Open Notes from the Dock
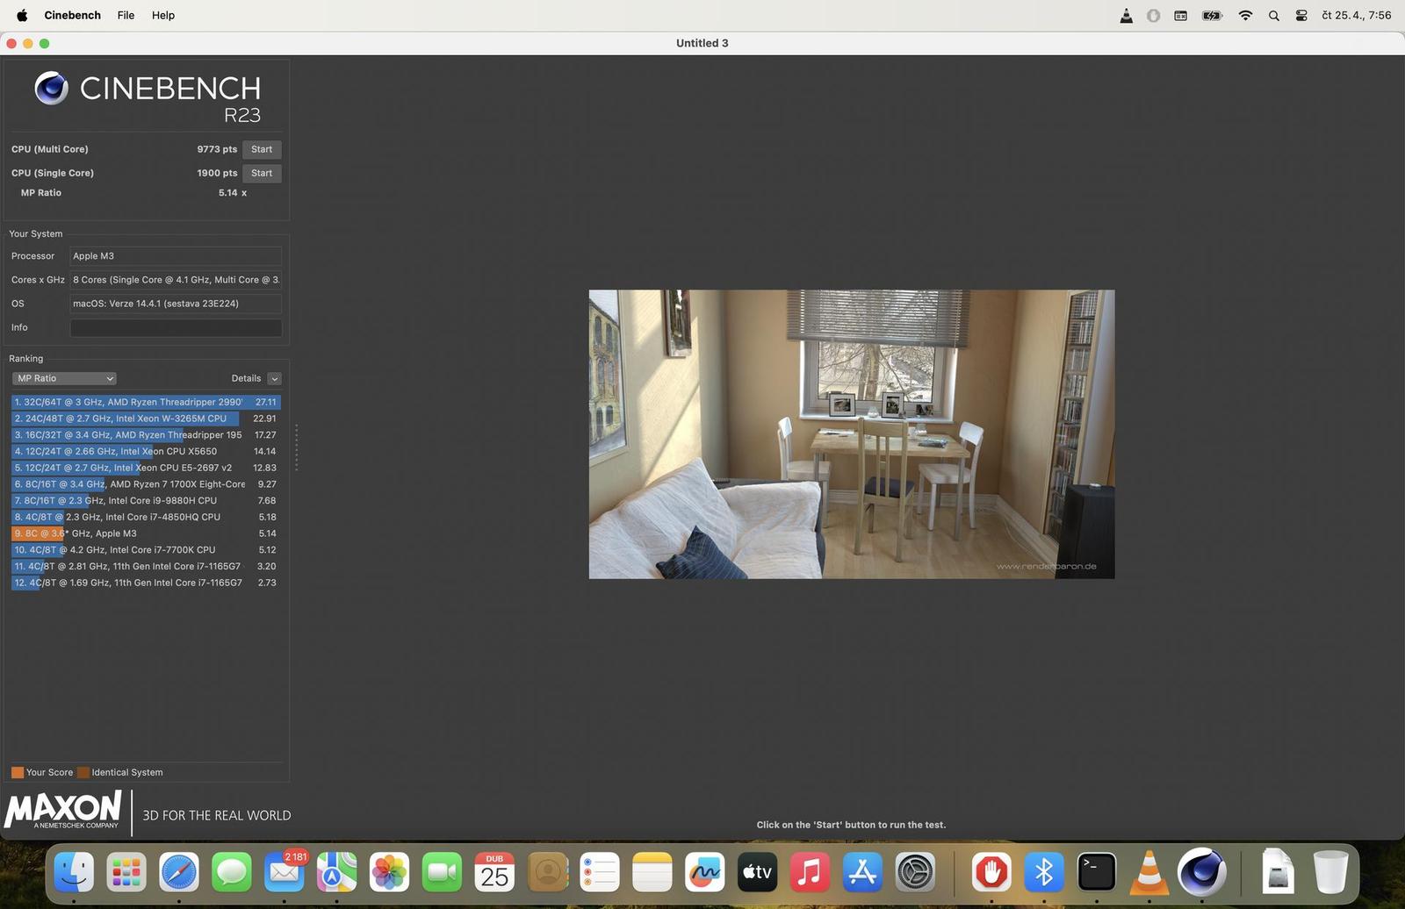 652,872
